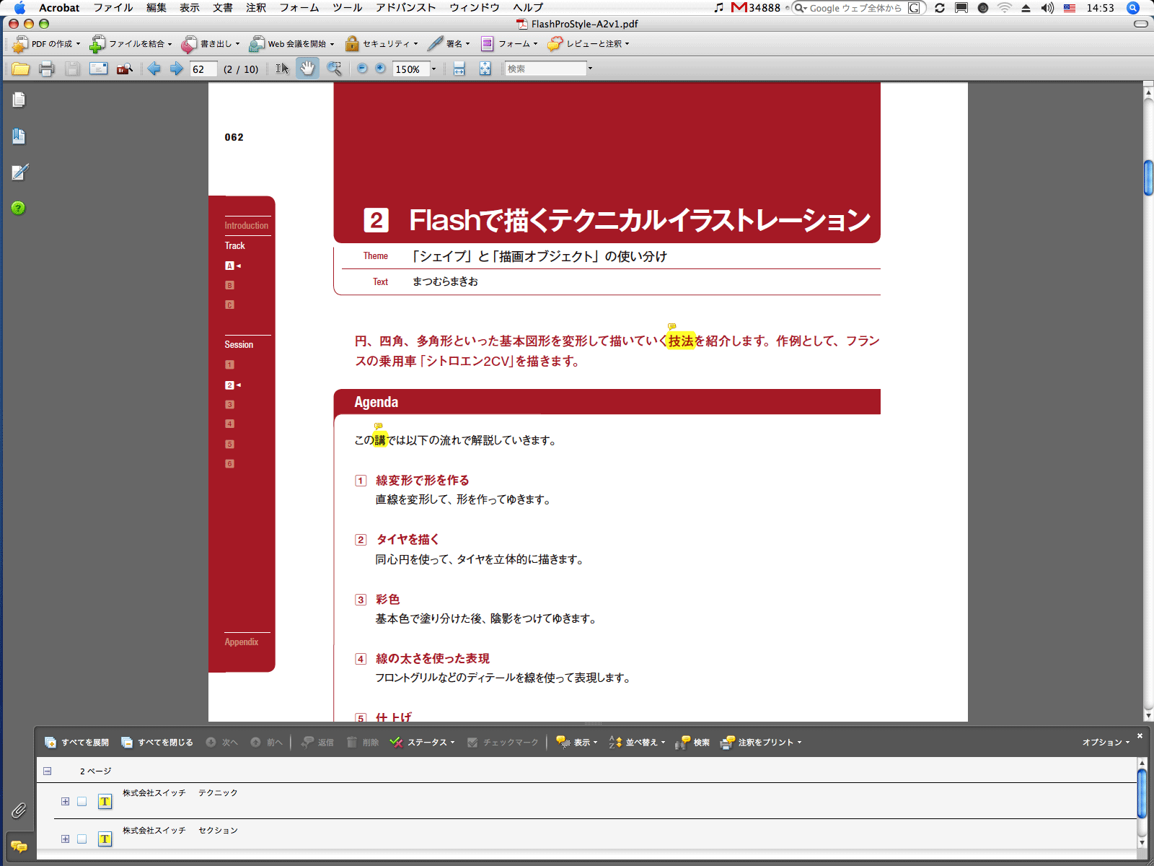Click the zoom percentage field
Screen dimensions: 1154x866
pyautogui.click(x=410, y=69)
